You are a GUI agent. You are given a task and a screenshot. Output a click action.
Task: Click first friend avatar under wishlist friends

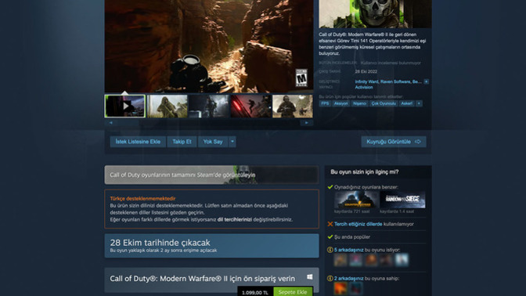coord(340,260)
